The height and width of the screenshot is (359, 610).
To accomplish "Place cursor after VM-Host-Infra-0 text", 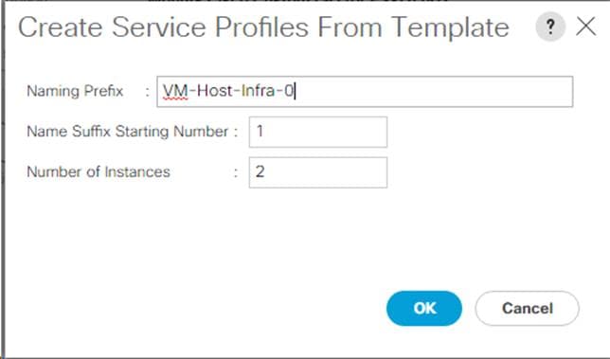I will point(296,91).
